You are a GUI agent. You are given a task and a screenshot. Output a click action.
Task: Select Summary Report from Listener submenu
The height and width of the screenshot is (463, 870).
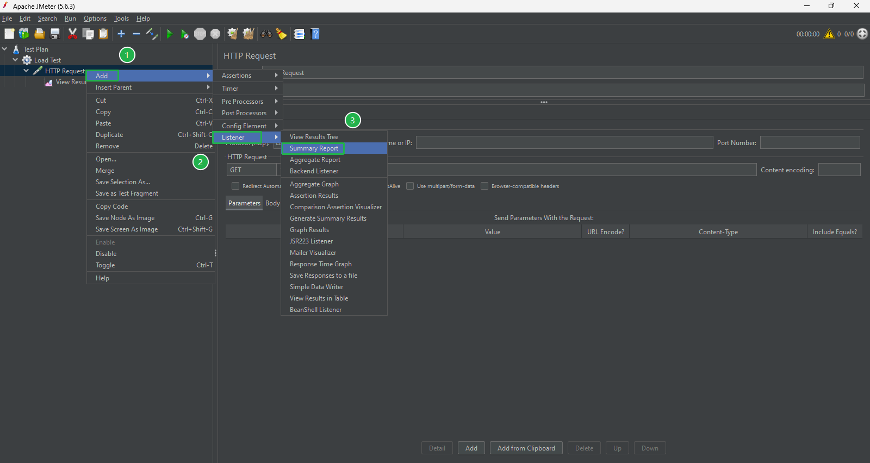pos(334,148)
